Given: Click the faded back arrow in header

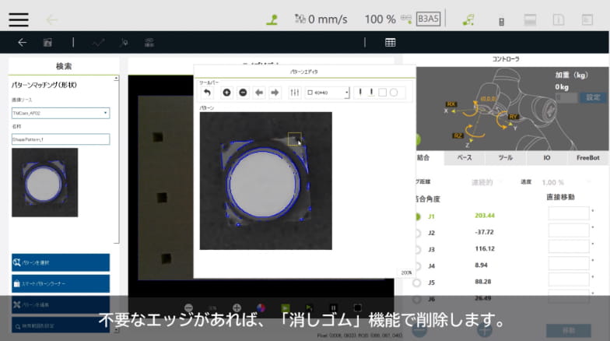Looking at the screenshot, I should [x=51, y=19].
